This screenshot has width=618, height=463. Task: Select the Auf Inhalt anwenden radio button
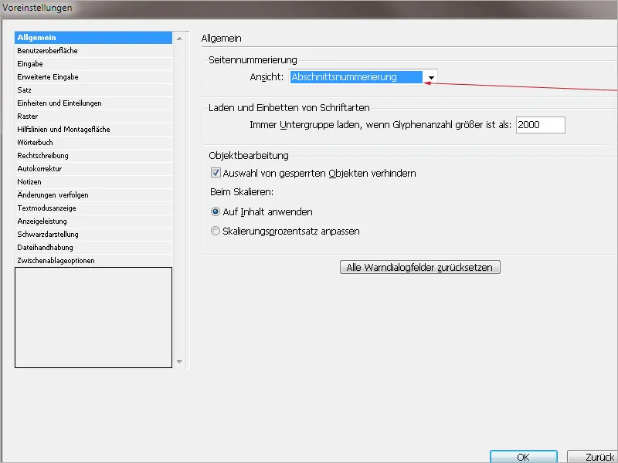pyautogui.click(x=216, y=211)
